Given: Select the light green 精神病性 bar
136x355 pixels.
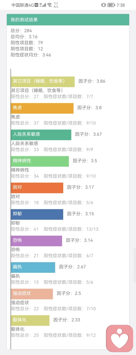Looking at the screenshot, I should tap(40, 161).
